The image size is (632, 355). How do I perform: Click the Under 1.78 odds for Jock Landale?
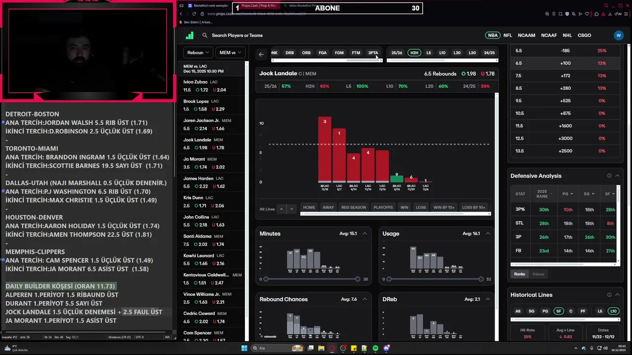tap(488, 74)
